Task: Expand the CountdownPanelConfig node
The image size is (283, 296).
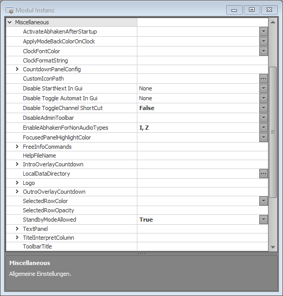Action: (17, 69)
